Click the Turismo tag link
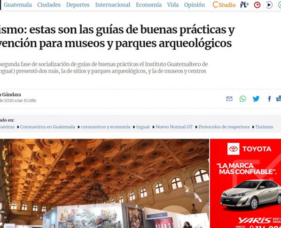This screenshot has height=228, width=281. click(264, 127)
